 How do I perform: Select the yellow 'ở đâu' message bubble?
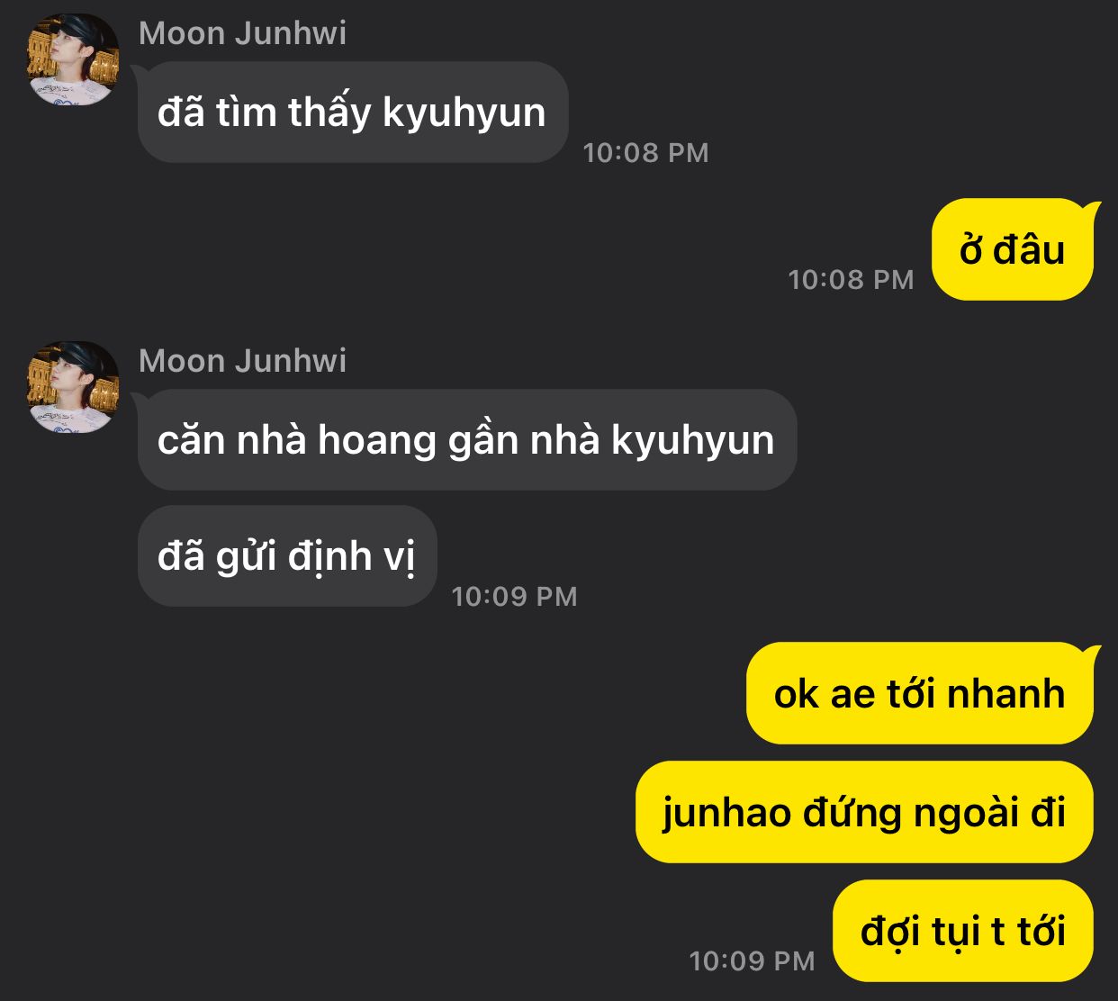click(x=1013, y=249)
